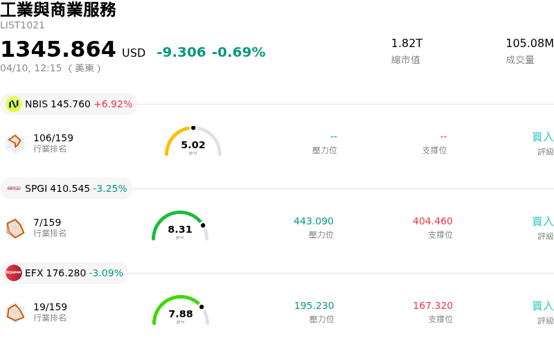Click the radar chart icon beside 19/159
The image size is (554, 338).
(15, 312)
